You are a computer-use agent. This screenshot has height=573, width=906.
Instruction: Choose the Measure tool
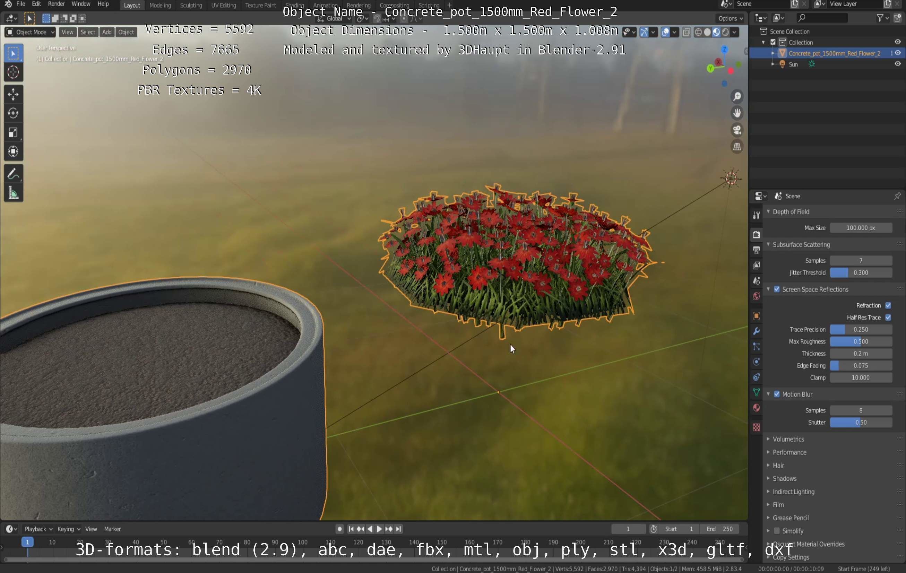13,193
